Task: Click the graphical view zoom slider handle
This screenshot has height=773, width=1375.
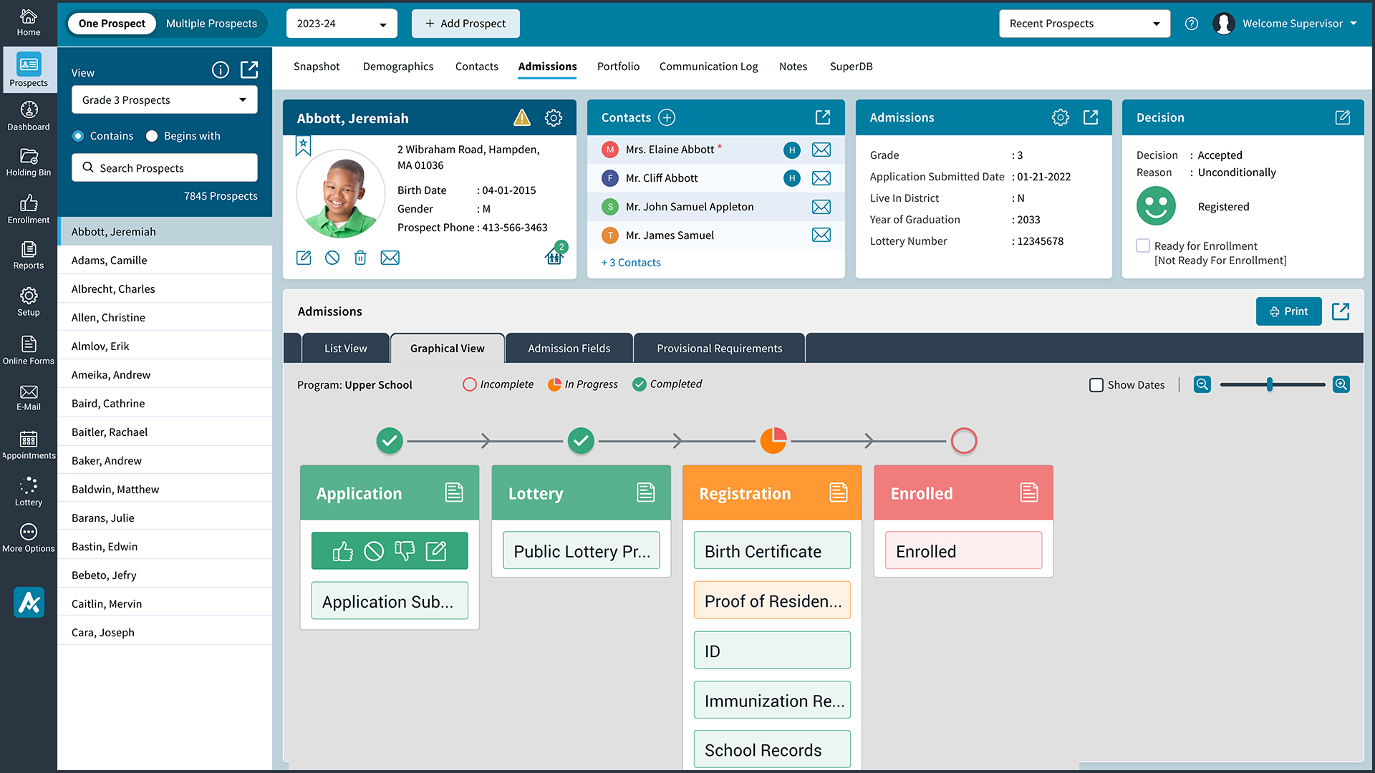Action: click(x=1269, y=385)
